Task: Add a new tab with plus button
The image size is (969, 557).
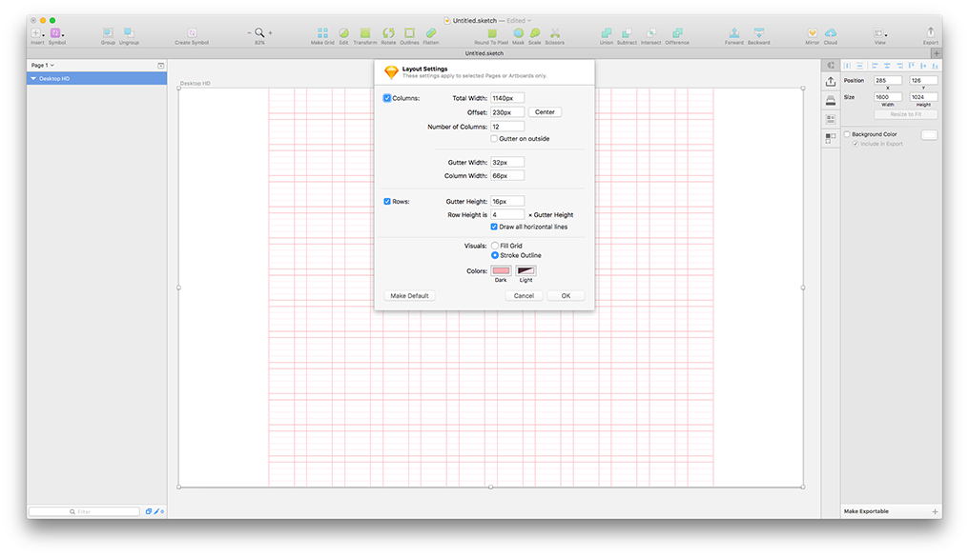Action: [937, 53]
